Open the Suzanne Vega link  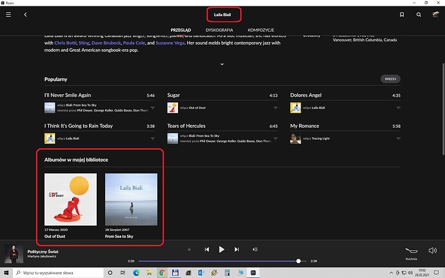(170, 43)
